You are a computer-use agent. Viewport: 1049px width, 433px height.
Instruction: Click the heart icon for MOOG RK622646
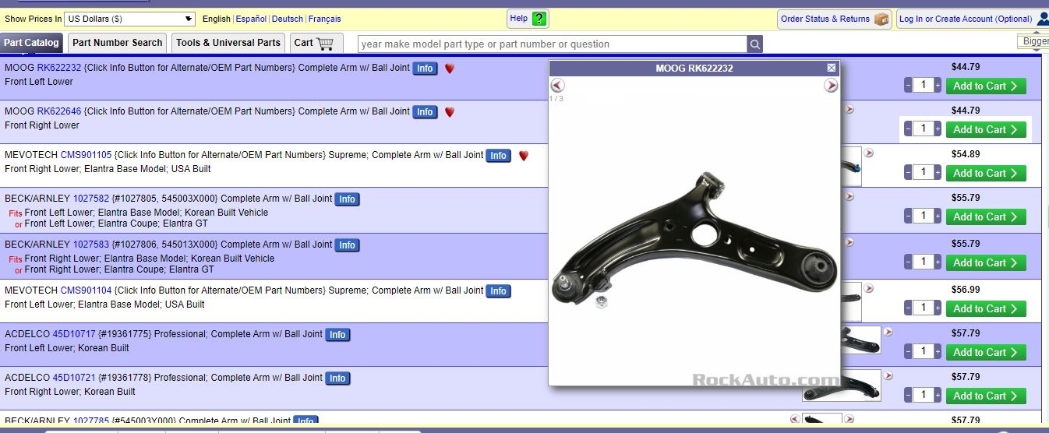coord(450,112)
